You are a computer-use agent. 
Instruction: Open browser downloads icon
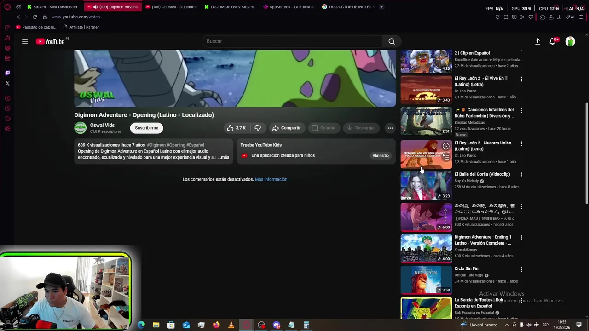559,17
